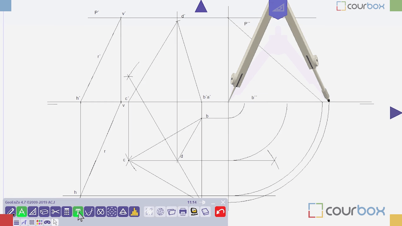This screenshot has height=226, width=402.
Task: Open the globe web icon
Action: pyautogui.click(x=160, y=212)
